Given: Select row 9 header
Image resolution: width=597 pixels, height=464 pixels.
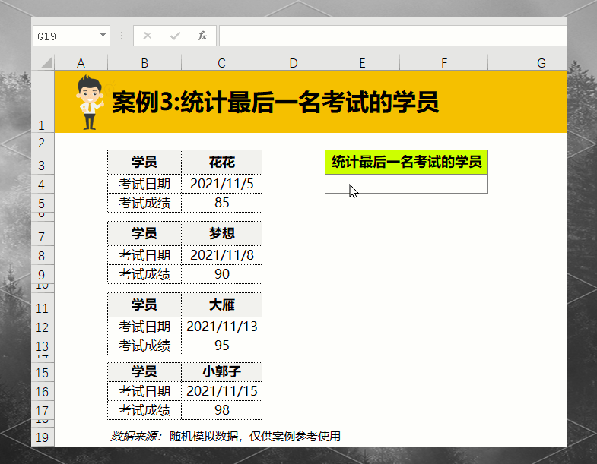Looking at the screenshot, I should tap(43, 274).
